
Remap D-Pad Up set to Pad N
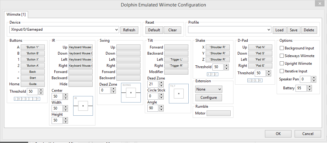pos(260,47)
